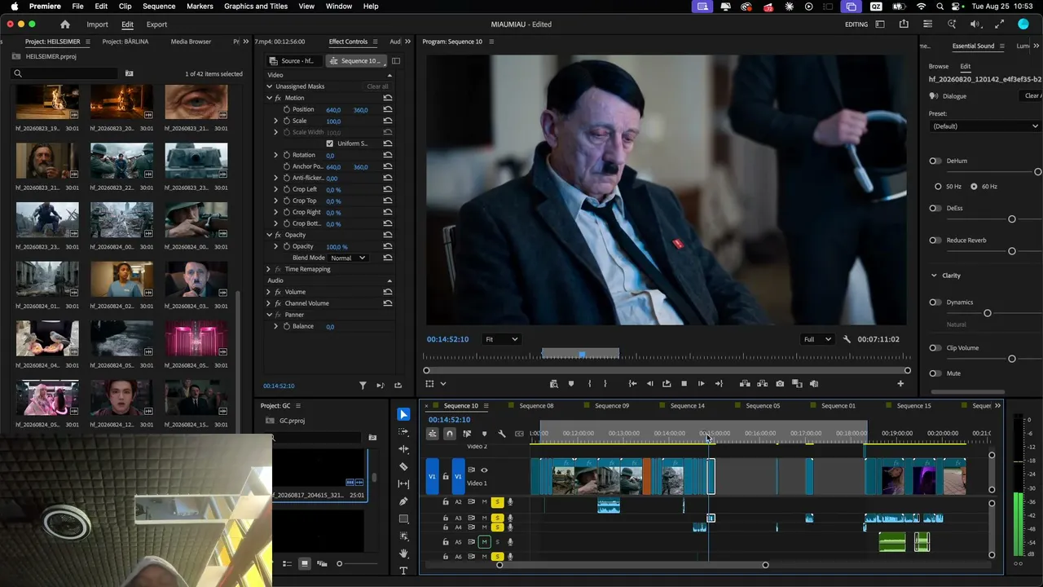Open the Markers menu
Screen dimensions: 1043x587
pos(200,7)
